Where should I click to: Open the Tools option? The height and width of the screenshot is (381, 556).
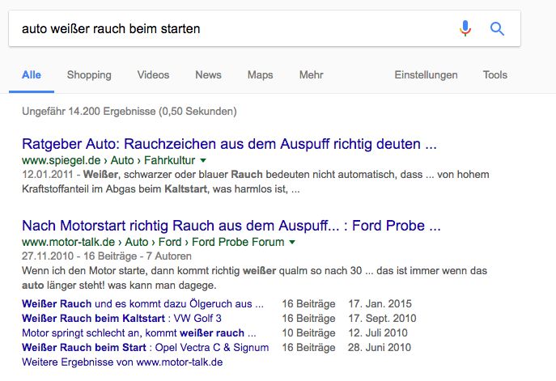(495, 75)
